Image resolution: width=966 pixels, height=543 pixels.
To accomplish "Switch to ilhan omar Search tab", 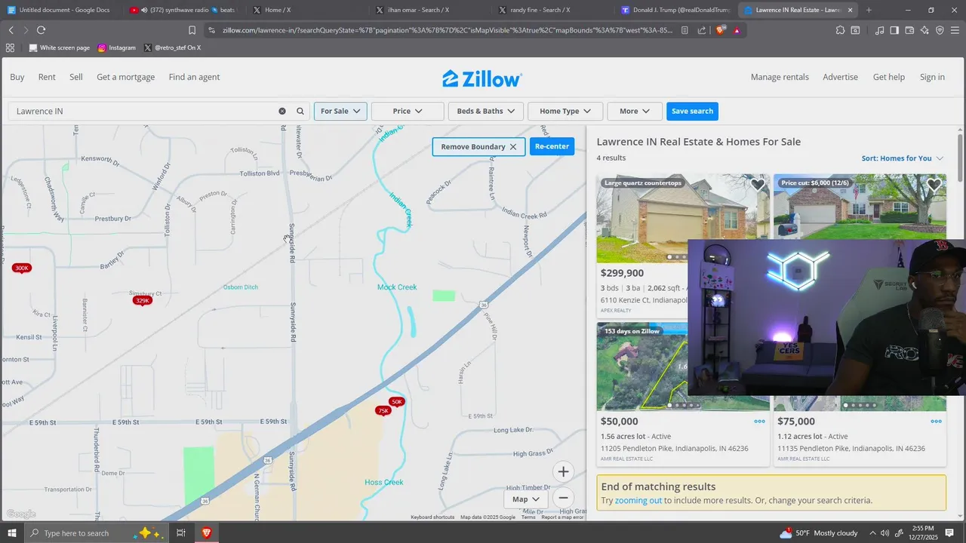I will point(428,10).
